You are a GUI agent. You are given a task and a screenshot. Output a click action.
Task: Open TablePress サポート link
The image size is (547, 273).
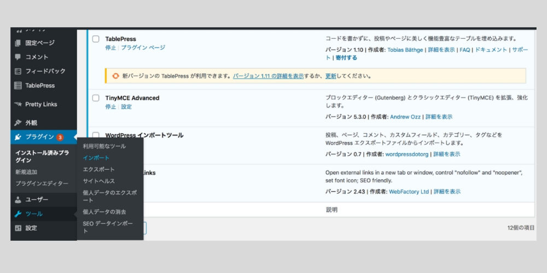(x=520, y=50)
